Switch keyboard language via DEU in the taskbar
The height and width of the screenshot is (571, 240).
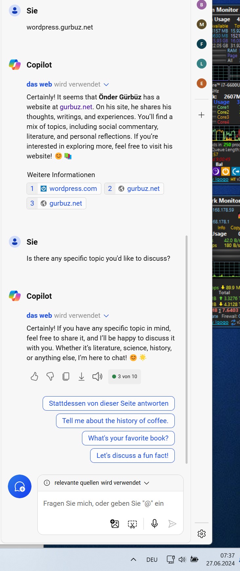[152, 560]
